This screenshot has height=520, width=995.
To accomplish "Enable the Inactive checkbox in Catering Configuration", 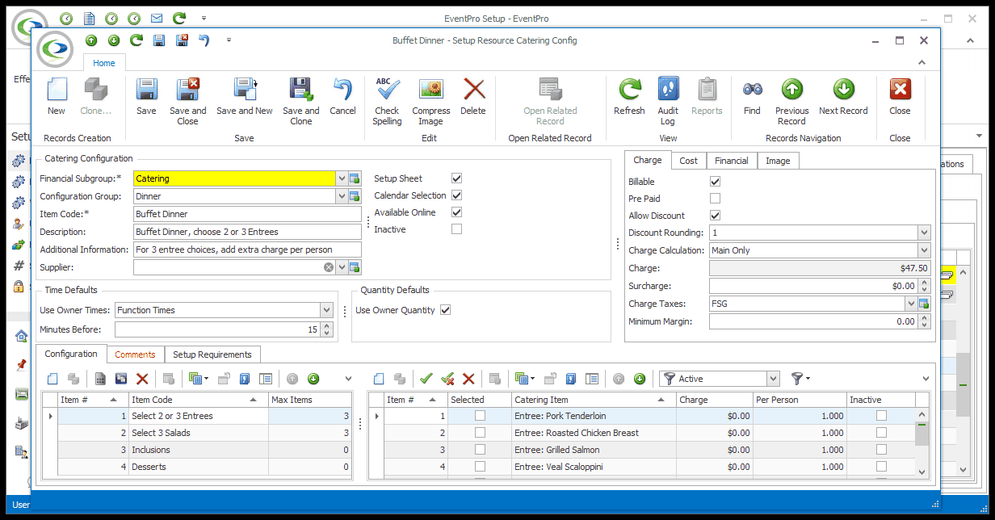I will click(x=457, y=229).
